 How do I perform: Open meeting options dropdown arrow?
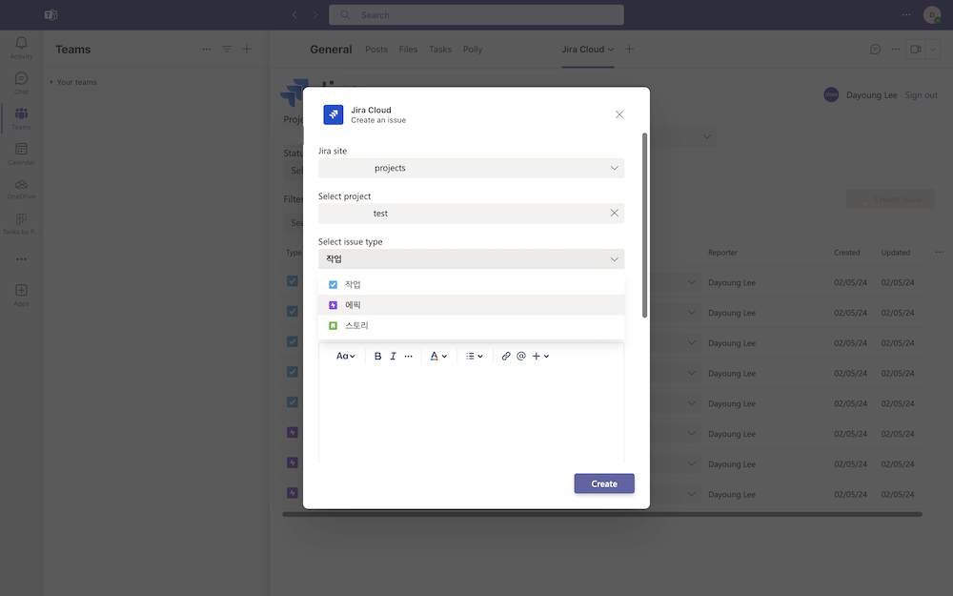[932, 50]
